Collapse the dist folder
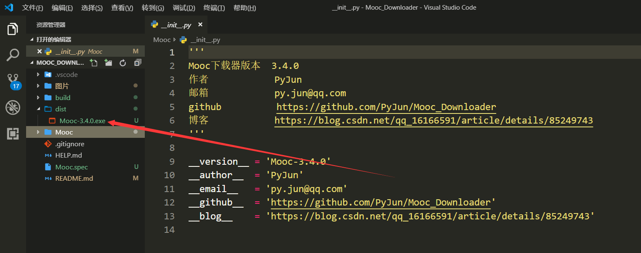 coord(61,109)
